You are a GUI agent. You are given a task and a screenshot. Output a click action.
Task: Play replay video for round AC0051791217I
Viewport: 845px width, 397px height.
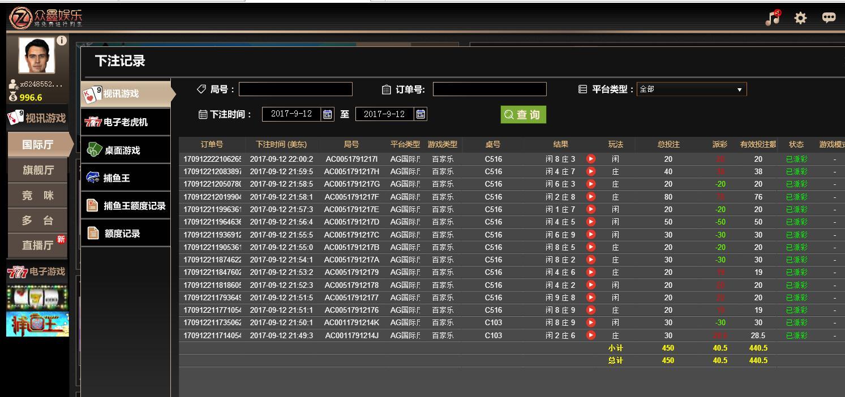591,159
